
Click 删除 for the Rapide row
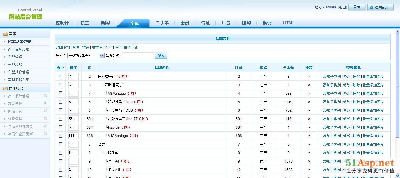pos(356,127)
